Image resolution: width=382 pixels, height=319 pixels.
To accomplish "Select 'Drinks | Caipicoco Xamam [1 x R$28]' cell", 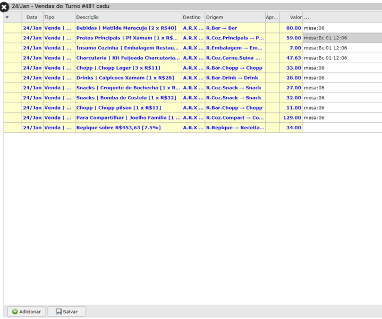I will click(129, 78).
